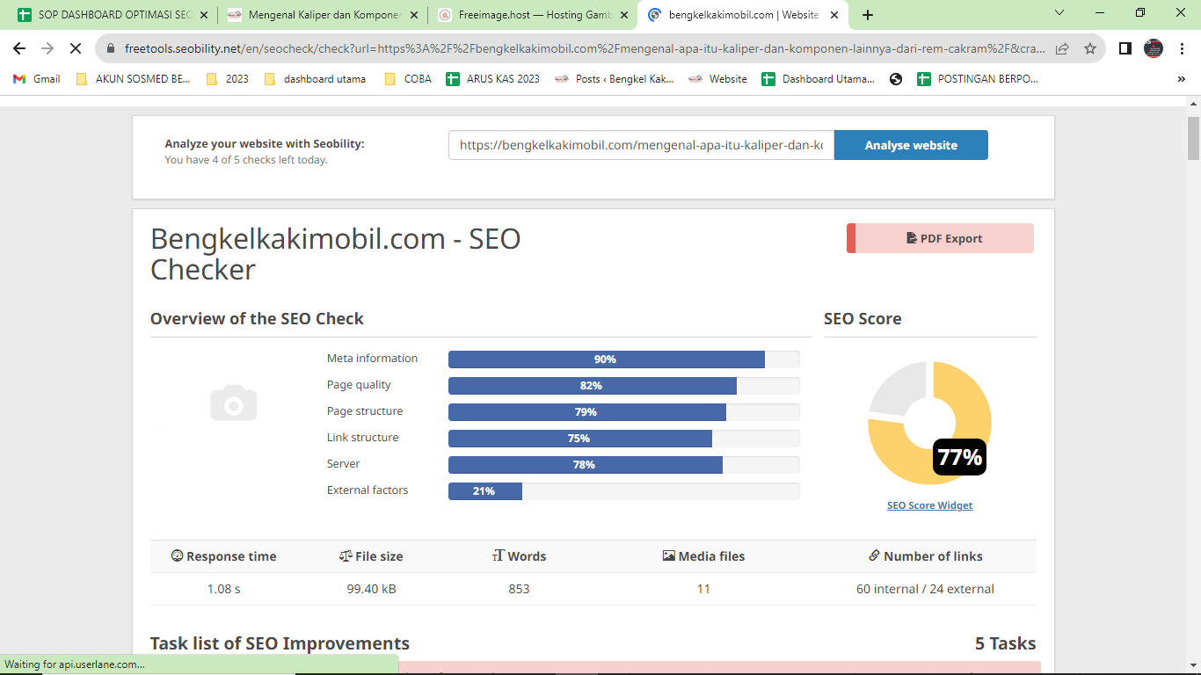Screen dimensions: 1201x675
Task: Open the Chrome profile avatar
Action: click(x=1154, y=48)
